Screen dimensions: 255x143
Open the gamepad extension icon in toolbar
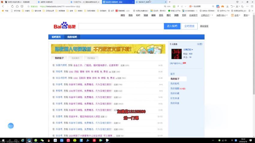[x=223, y=6]
